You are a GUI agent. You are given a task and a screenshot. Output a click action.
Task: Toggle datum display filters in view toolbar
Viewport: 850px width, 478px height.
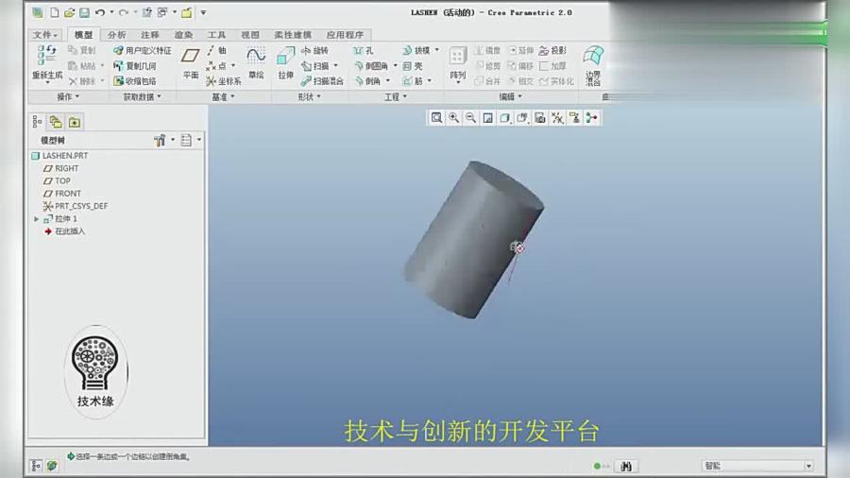(x=557, y=118)
